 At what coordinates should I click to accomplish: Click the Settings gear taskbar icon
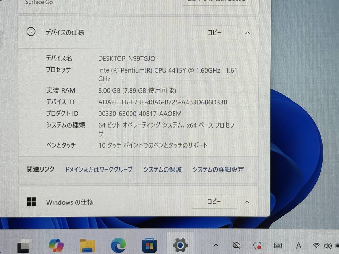tap(180, 245)
